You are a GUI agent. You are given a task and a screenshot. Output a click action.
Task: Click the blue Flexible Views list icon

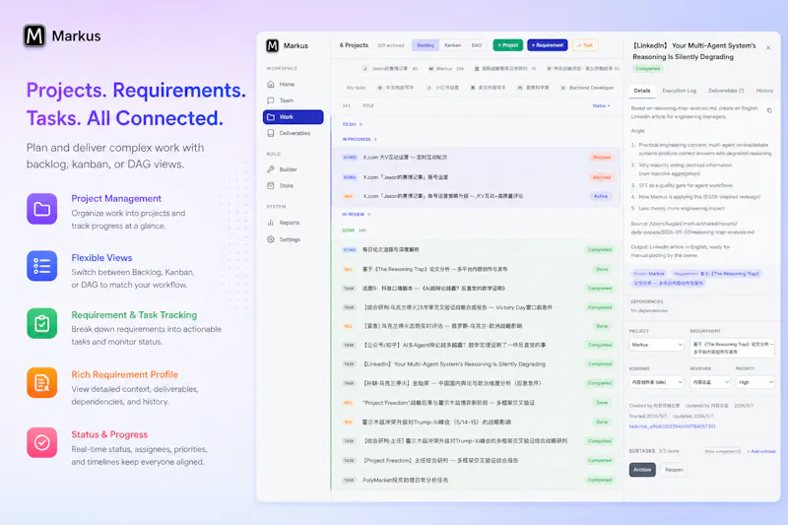pos(41,266)
